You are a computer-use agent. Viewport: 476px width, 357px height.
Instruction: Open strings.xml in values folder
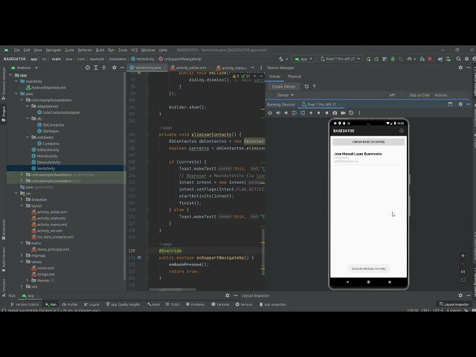pyautogui.click(x=43, y=274)
